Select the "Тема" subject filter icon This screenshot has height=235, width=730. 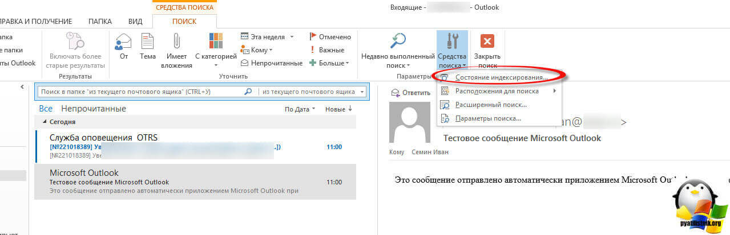click(x=148, y=47)
